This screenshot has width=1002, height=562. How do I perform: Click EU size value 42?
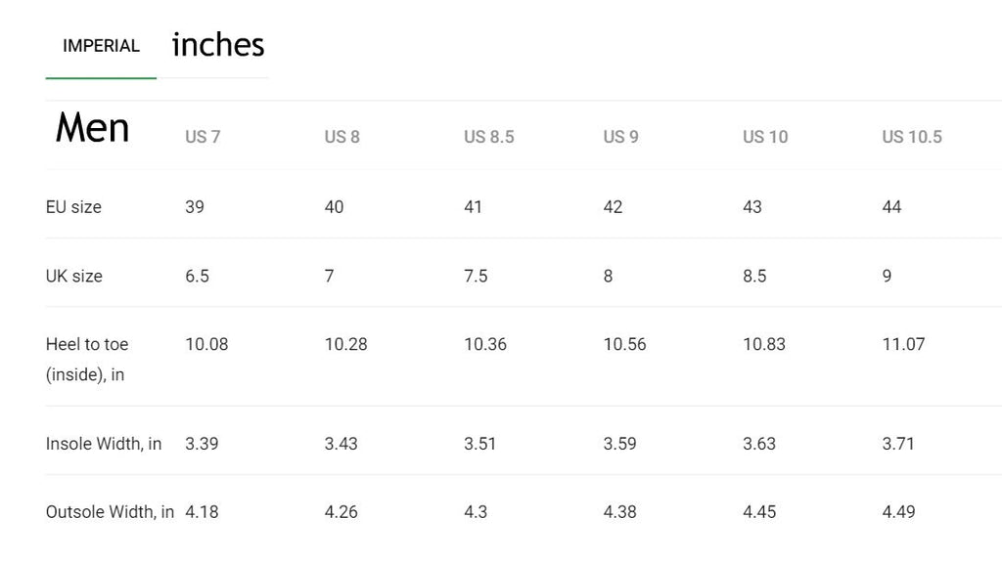613,207
